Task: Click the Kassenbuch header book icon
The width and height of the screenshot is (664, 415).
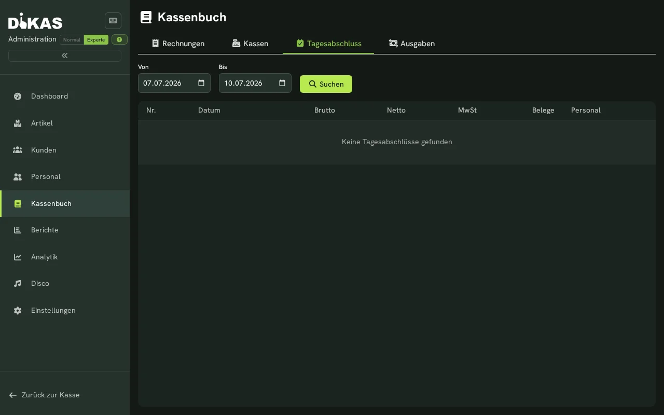Action: pos(146,17)
